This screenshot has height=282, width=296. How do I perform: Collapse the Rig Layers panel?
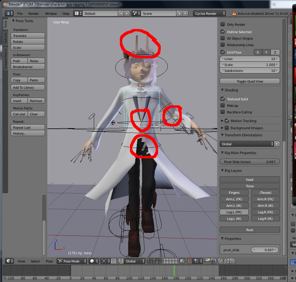point(222,170)
